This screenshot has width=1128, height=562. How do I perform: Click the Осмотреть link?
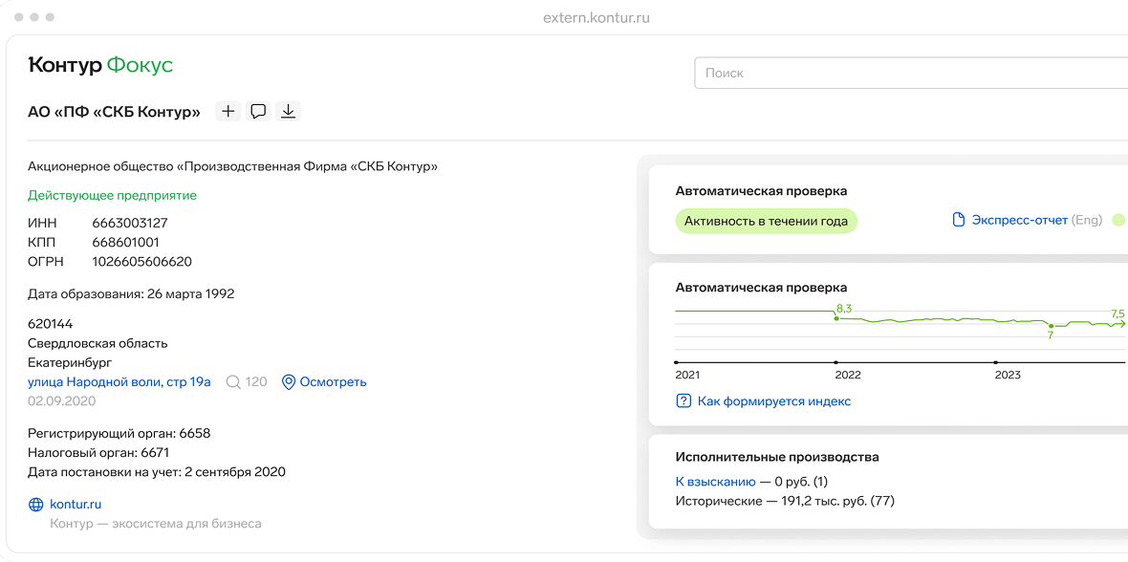click(x=333, y=382)
